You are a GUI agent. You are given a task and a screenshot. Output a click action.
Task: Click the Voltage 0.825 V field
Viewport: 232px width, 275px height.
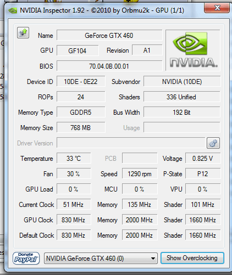tap(203, 158)
